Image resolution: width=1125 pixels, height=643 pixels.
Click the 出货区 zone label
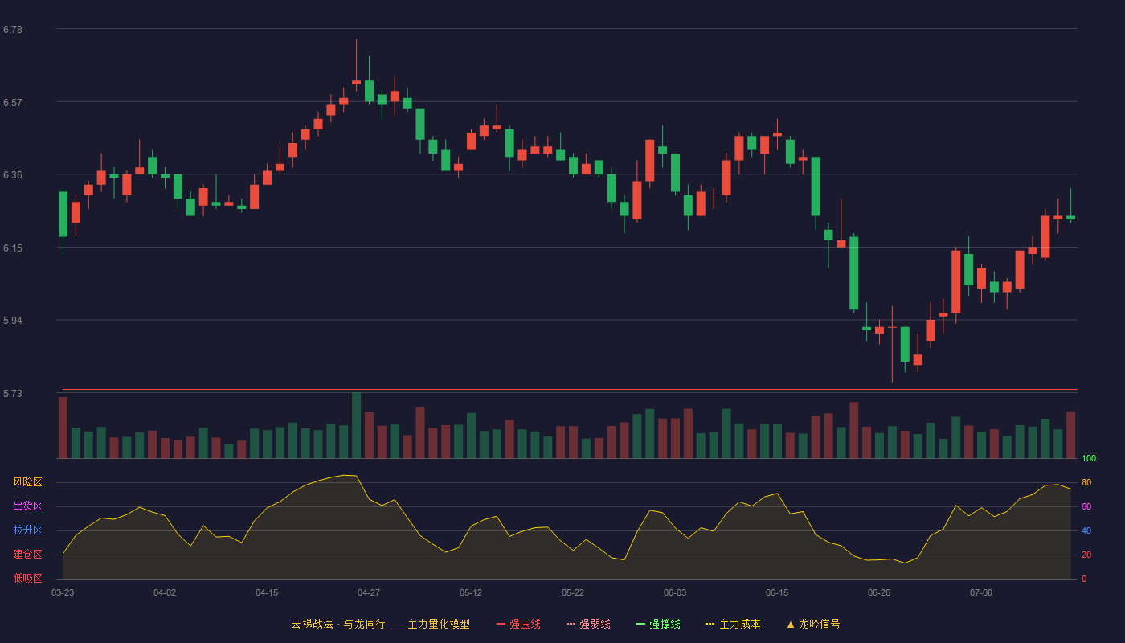click(27, 506)
